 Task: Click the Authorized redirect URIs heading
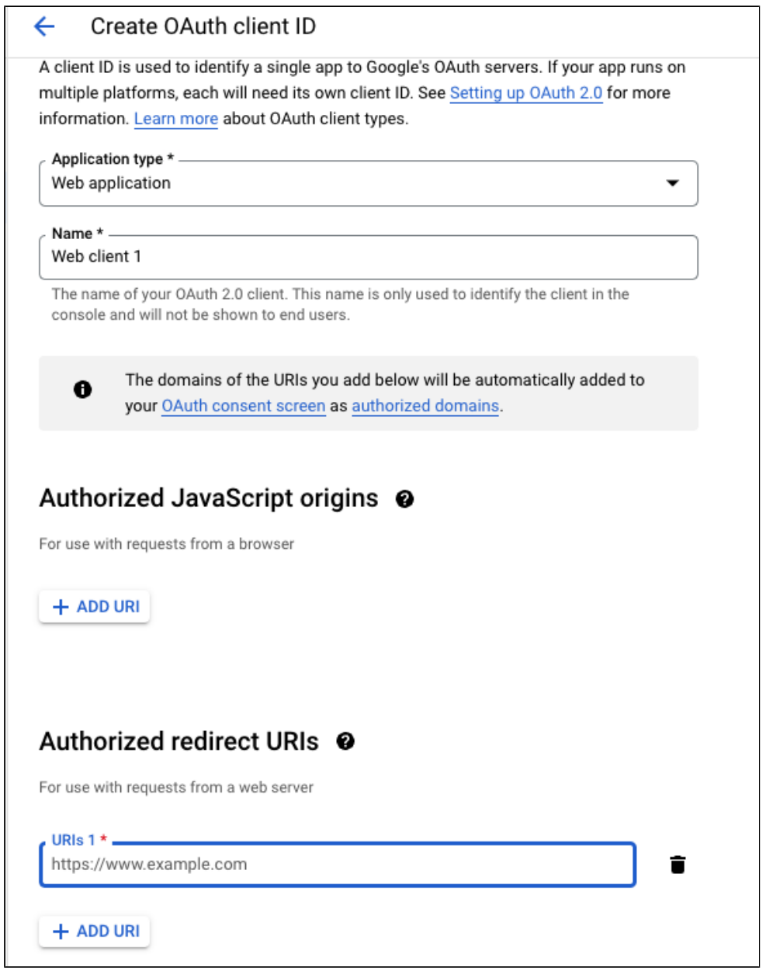[x=179, y=742]
